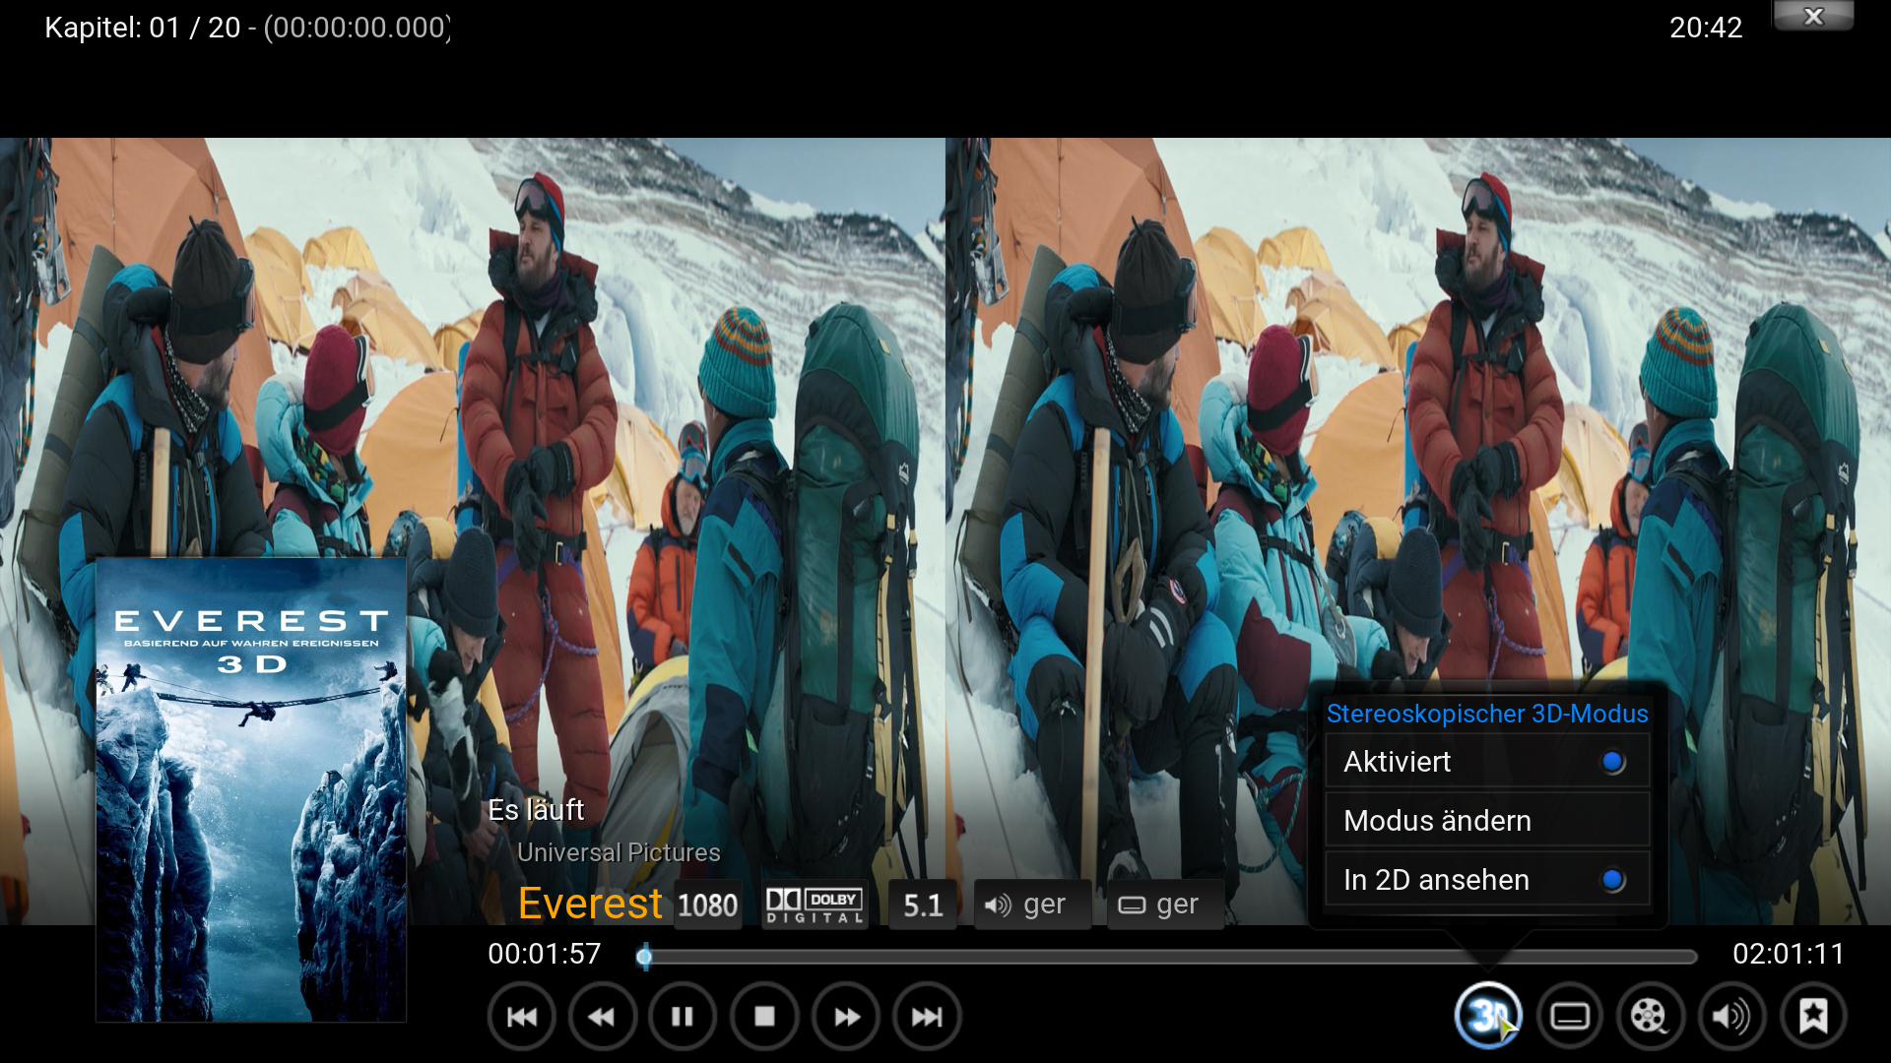The image size is (1891, 1063).
Task: Open the bookmarks star icon
Action: click(x=1813, y=1016)
